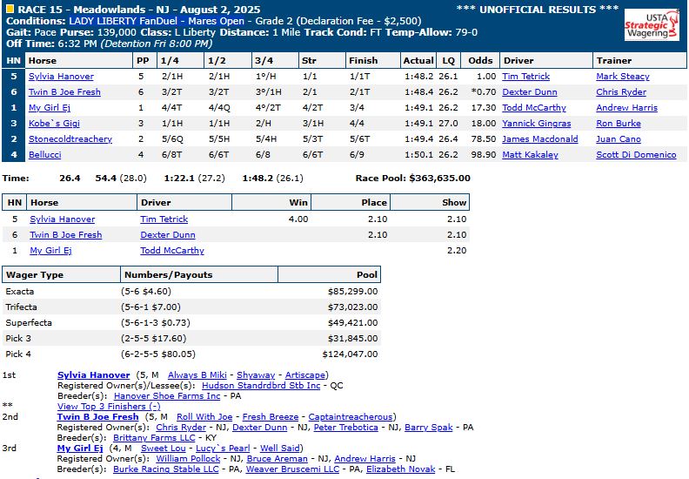The width and height of the screenshot is (689, 479).
Task: Click the Twin B Joe Fresh horse link
Action: [x=64, y=91]
